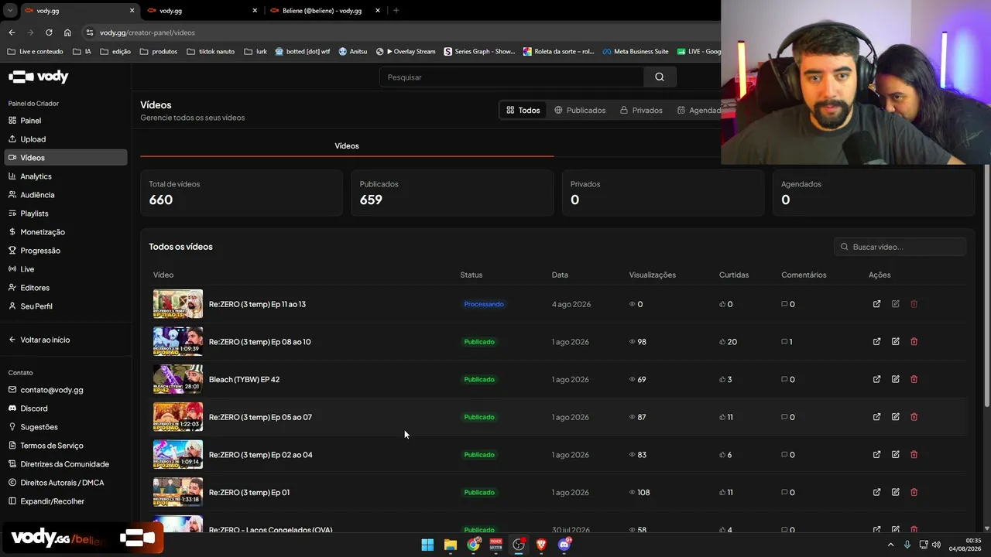Select the Vídeos tab above the stats
The width and height of the screenshot is (991, 557).
(x=347, y=145)
